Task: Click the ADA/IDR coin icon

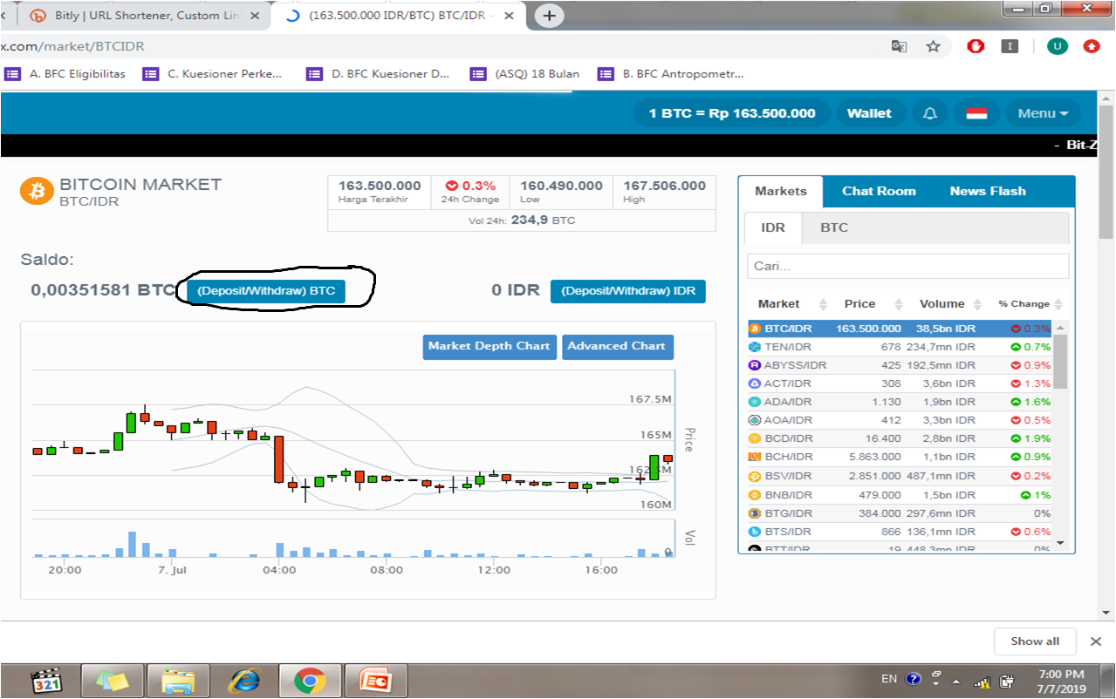Action: coord(755,402)
